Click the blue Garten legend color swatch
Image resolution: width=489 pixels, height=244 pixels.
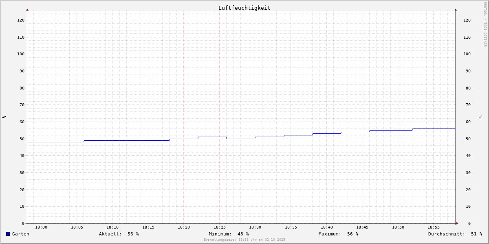coord(8,234)
